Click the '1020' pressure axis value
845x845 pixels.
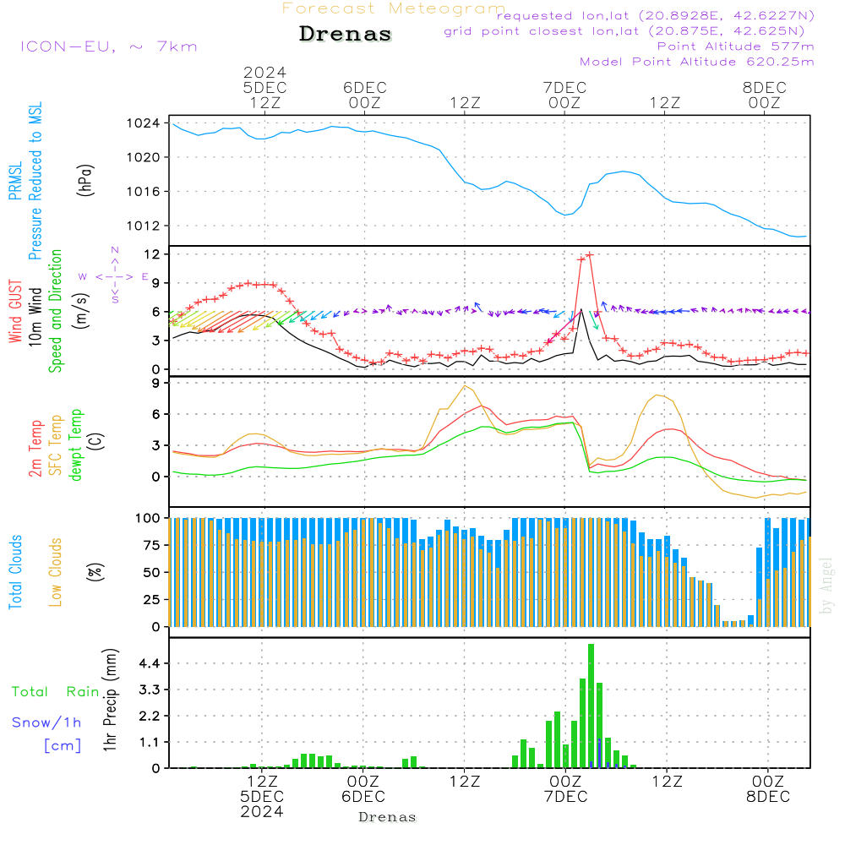tap(144, 157)
